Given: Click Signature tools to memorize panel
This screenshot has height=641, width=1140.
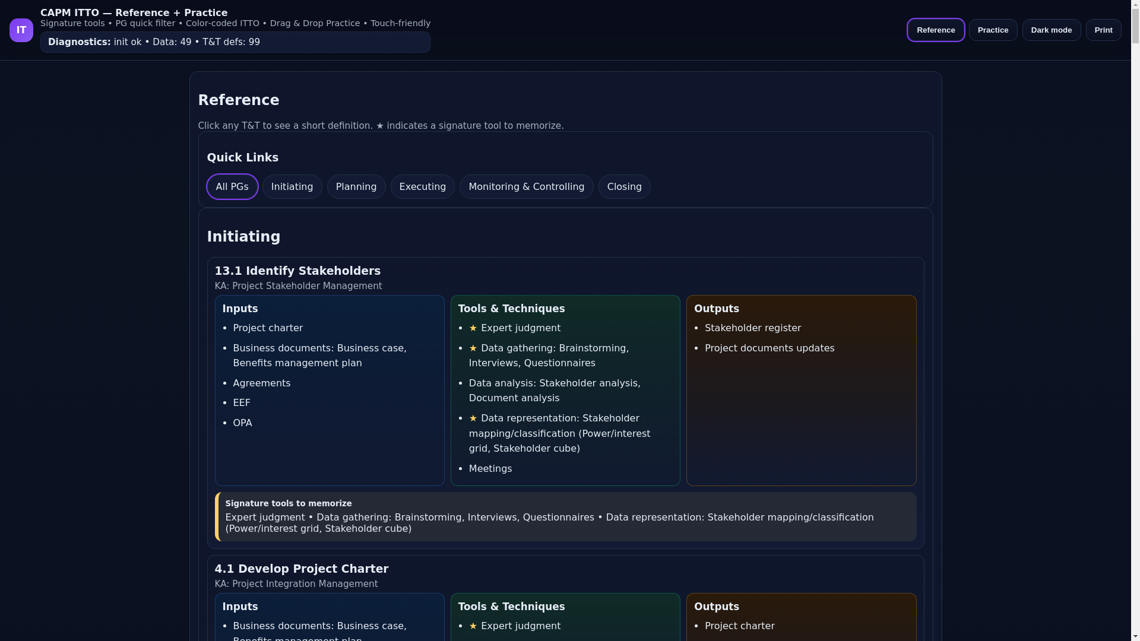Looking at the screenshot, I should 565,516.
